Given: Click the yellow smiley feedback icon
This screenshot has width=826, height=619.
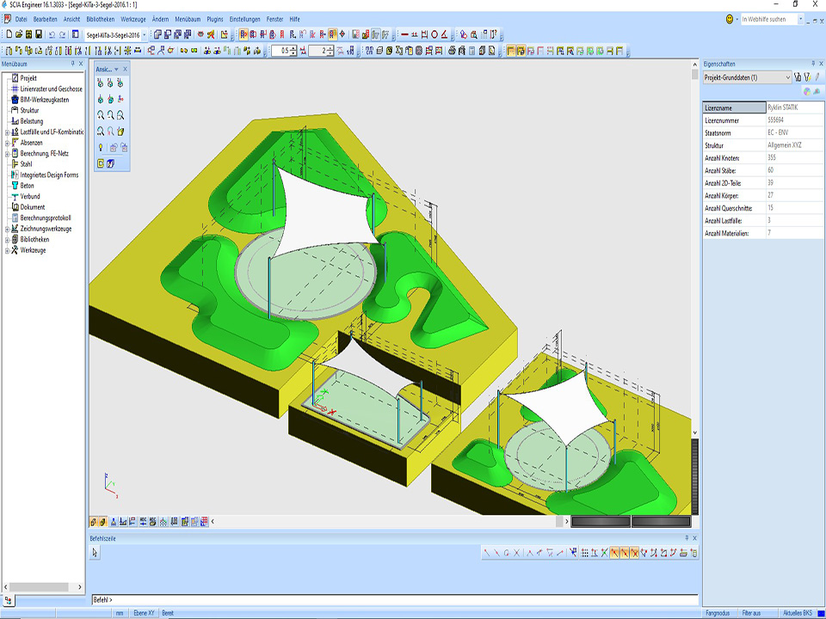Looking at the screenshot, I should tap(730, 18).
